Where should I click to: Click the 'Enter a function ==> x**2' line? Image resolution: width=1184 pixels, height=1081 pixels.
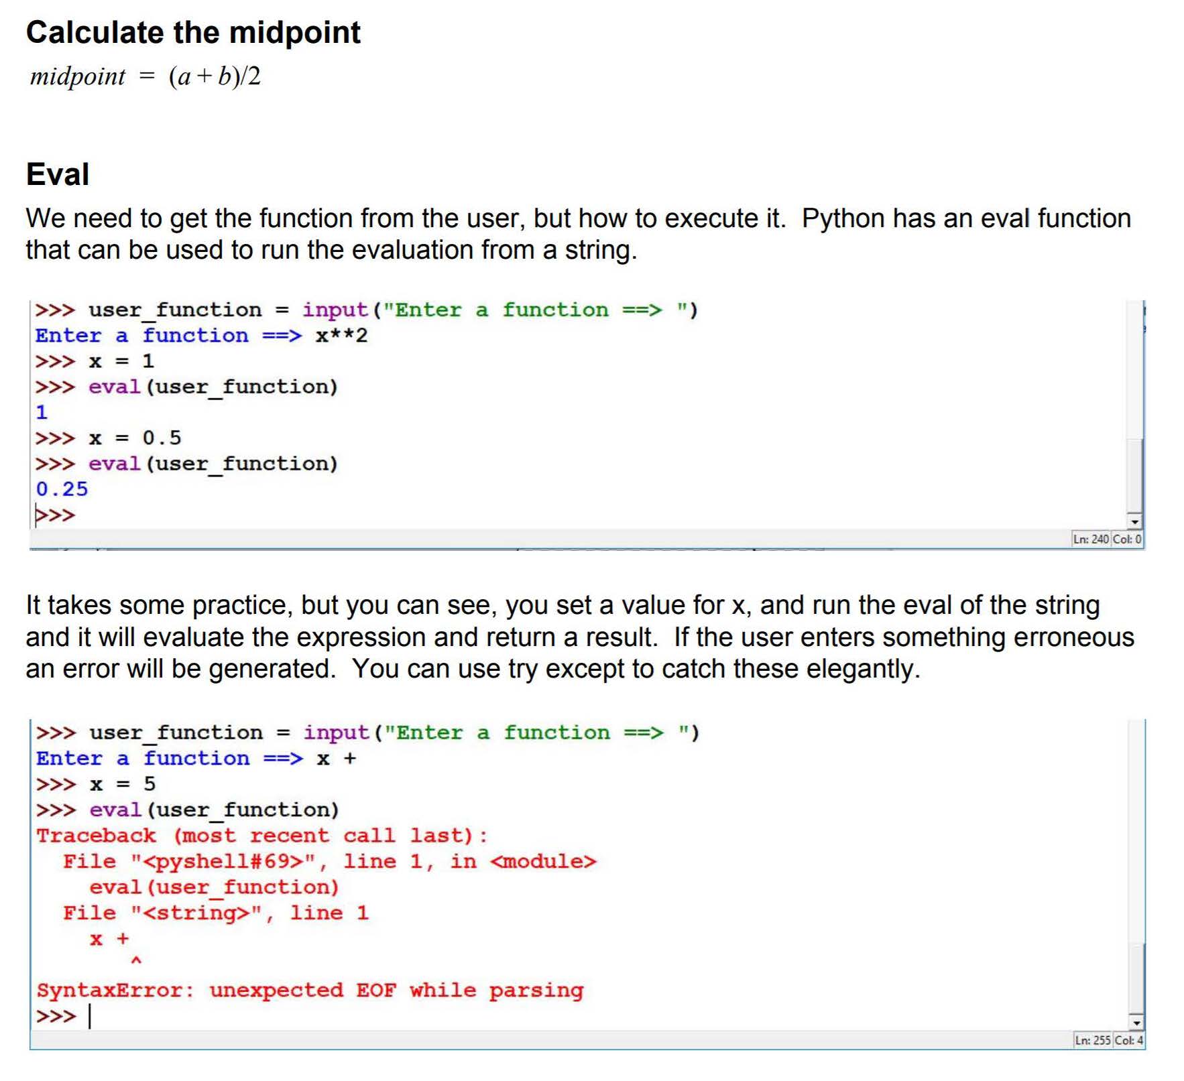(201, 335)
